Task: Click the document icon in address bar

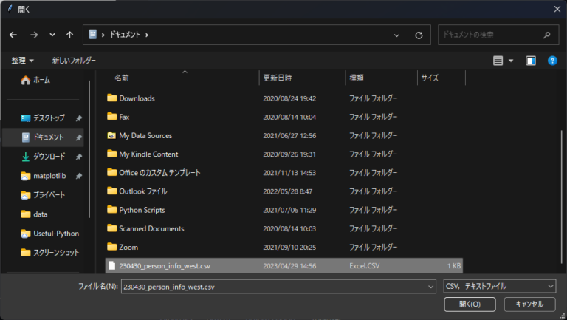Action: click(93, 35)
